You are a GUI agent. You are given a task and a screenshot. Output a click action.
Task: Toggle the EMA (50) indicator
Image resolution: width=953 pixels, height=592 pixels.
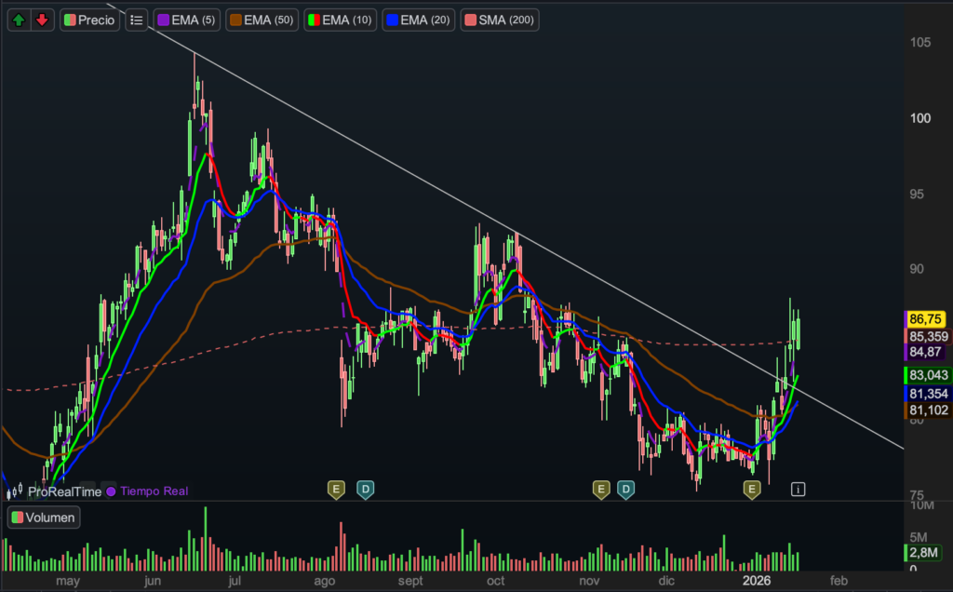263,20
